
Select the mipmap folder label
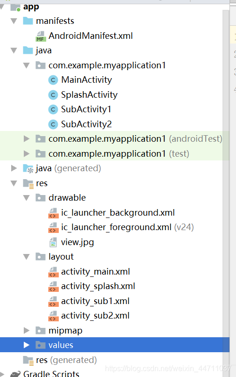[x=65, y=331]
